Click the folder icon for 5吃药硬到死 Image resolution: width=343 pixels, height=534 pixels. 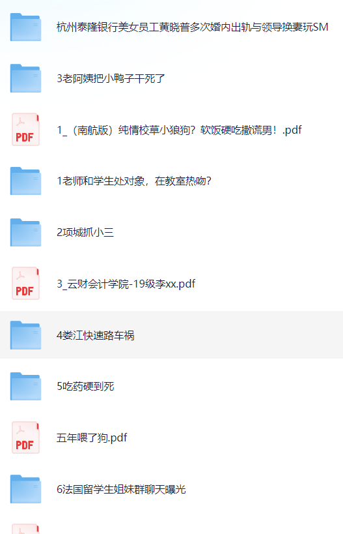click(x=25, y=386)
